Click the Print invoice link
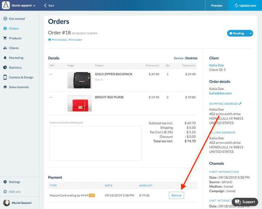 (57, 40)
